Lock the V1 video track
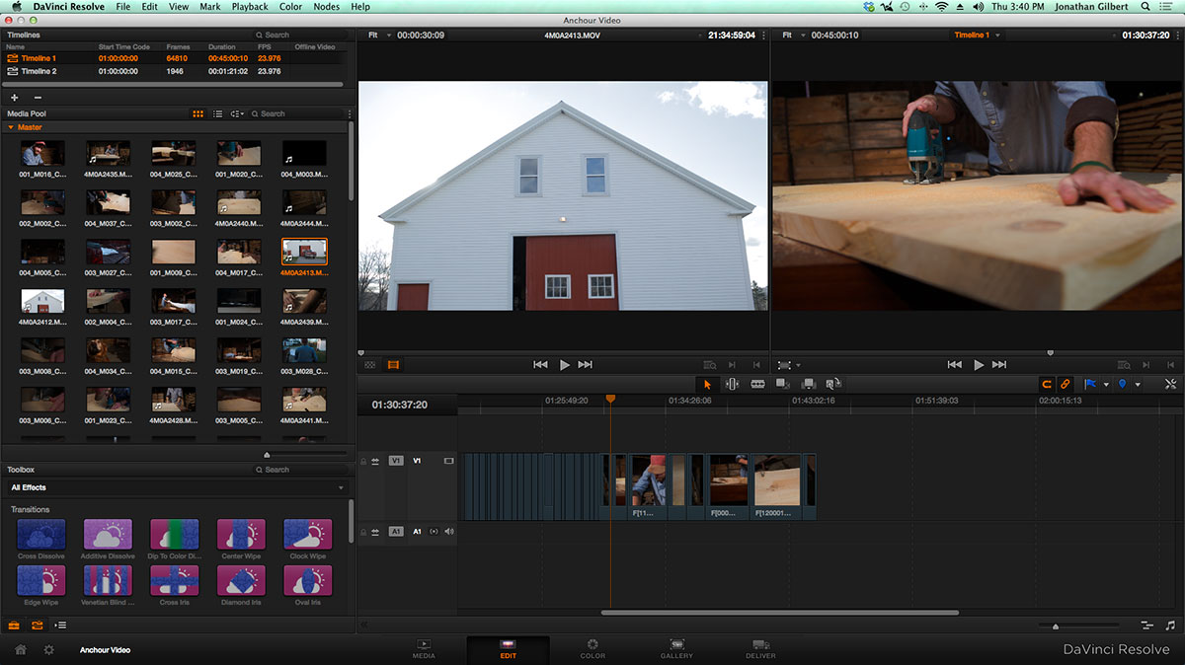 [x=363, y=461]
